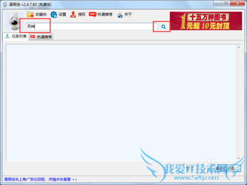Minimize the 漫画控 window

[x=218, y=3]
